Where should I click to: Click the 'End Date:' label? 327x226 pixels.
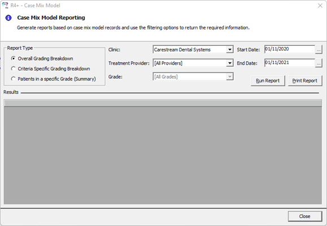(247, 63)
